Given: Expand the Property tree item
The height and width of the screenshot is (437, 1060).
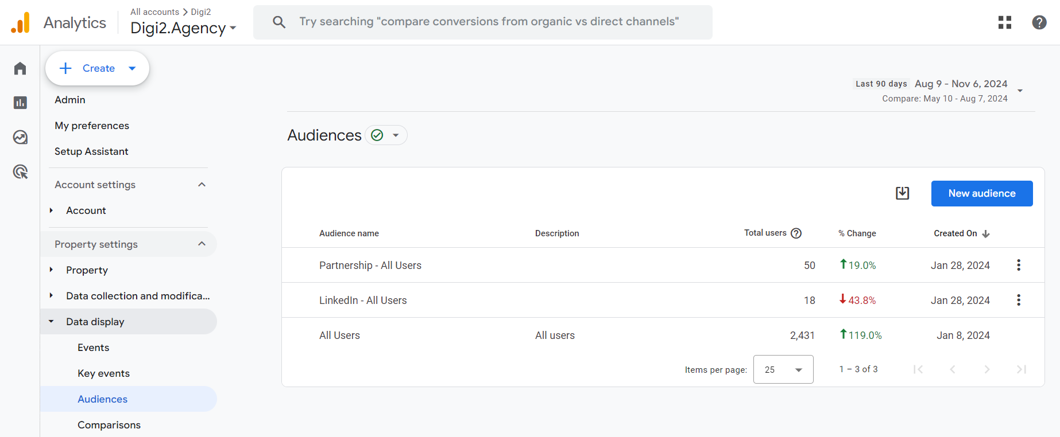Looking at the screenshot, I should coord(51,270).
